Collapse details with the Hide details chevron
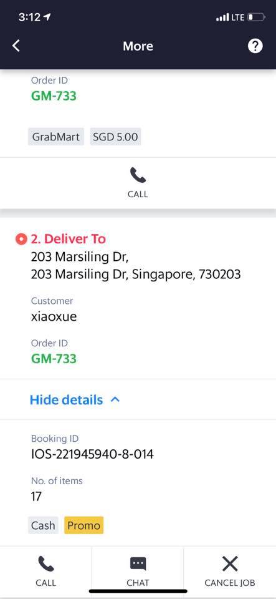Viewport: 276px width, 599px height. (115, 400)
